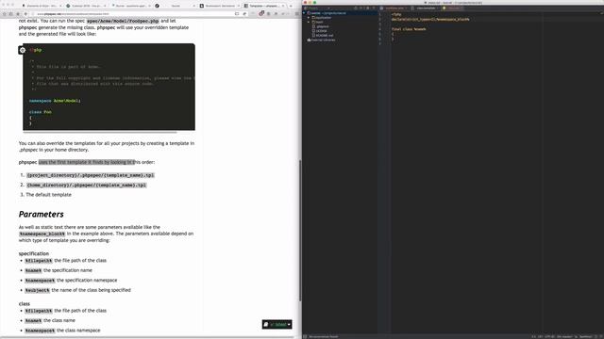The image size is (604, 339).
Task: Click the browser extension icon with red badge
Action: pyautogui.click(x=261, y=13)
